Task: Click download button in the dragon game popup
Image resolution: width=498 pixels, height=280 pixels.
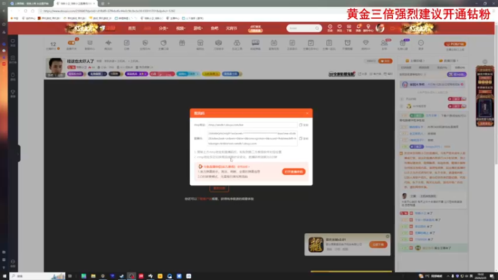Action: 378,245
